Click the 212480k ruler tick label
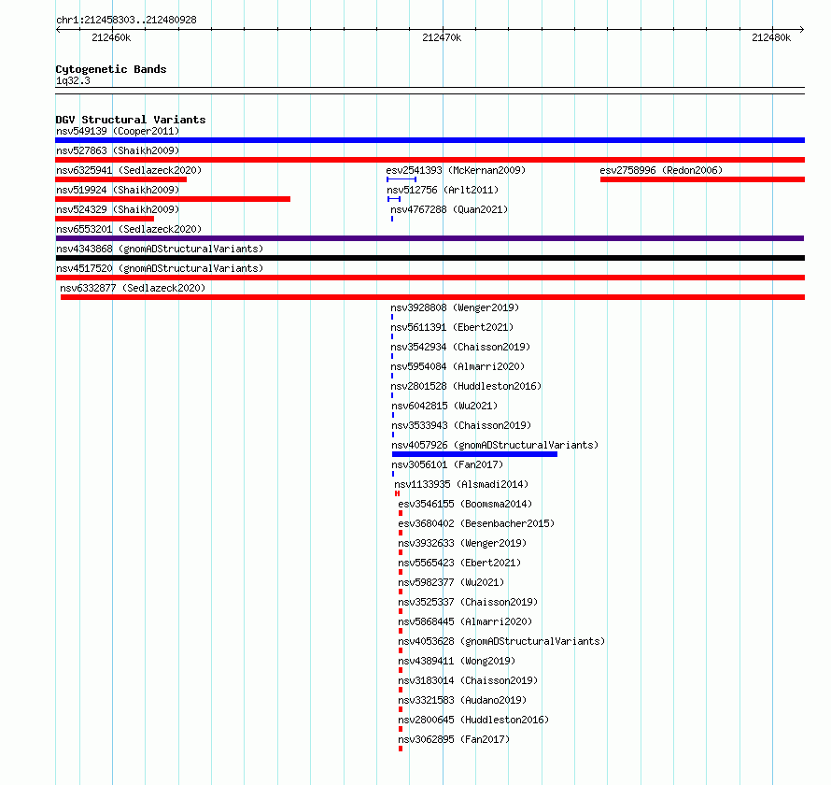 (x=771, y=37)
